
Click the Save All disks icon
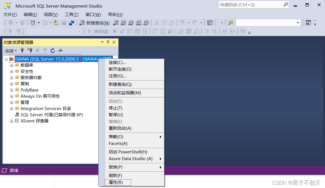click(x=72, y=23)
